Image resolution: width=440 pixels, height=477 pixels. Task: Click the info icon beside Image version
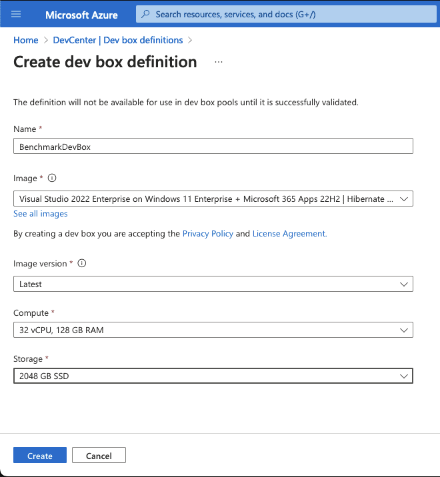pos(82,264)
